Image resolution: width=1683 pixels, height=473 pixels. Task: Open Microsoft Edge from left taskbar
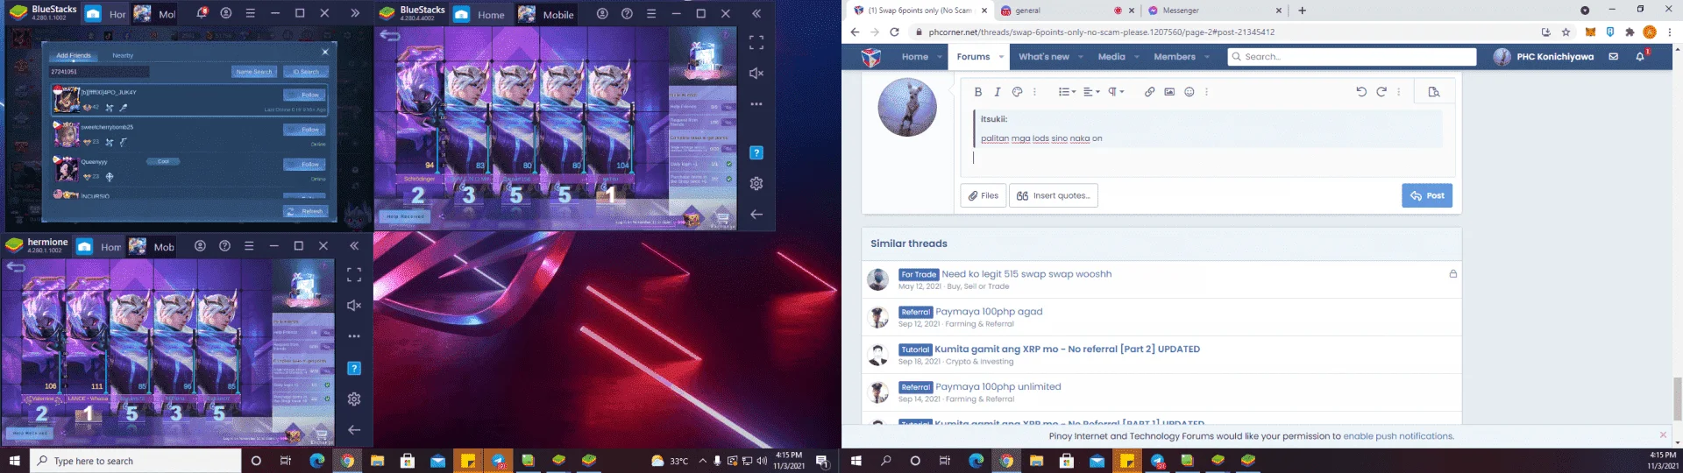coord(316,461)
